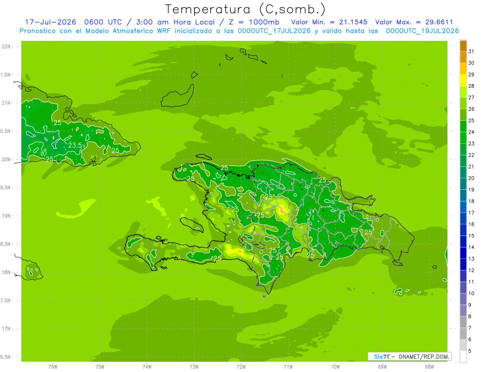This screenshot has width=482, height=372.
Task: Click the "0000UTC_17JUL2026" initialization timestamp
Action: pyautogui.click(x=274, y=30)
